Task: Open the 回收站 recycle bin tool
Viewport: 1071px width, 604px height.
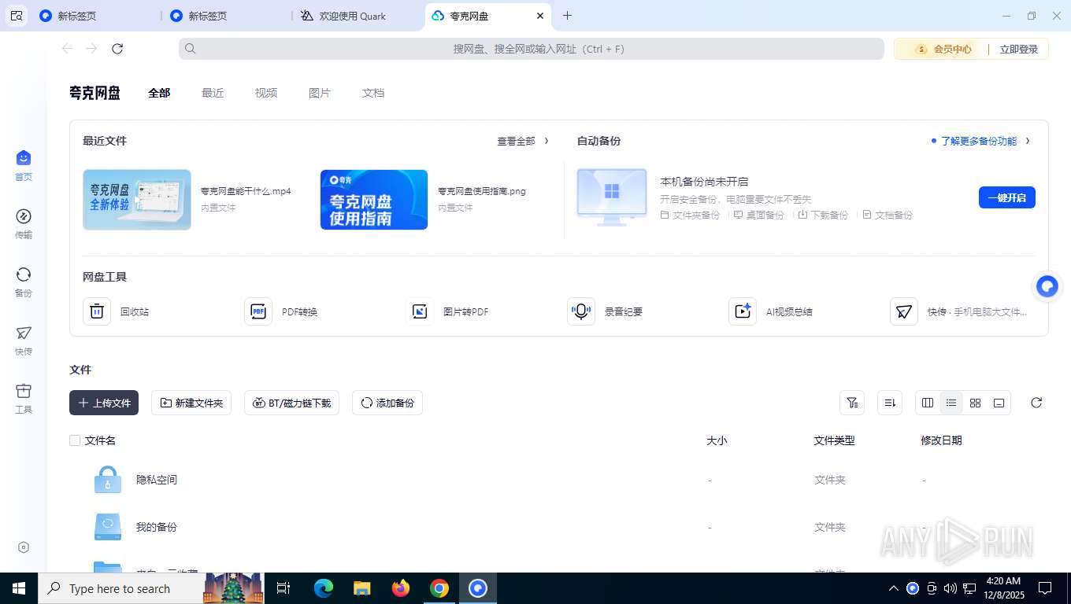Action: (x=97, y=311)
